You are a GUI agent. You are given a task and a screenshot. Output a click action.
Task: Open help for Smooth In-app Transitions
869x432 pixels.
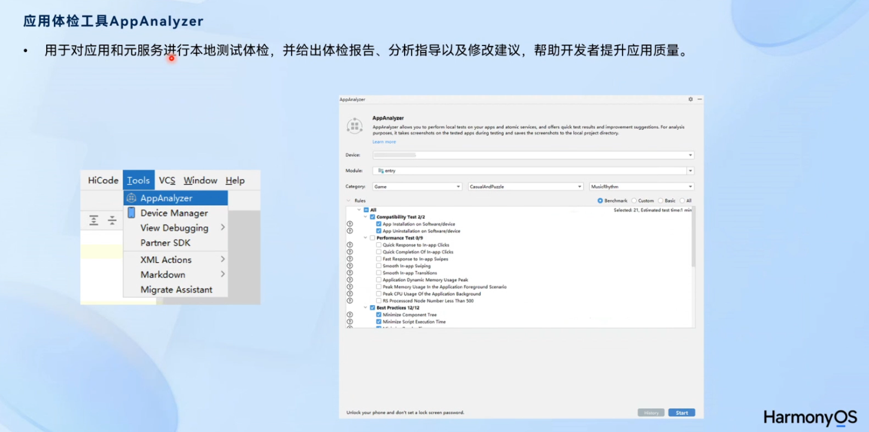tap(350, 273)
